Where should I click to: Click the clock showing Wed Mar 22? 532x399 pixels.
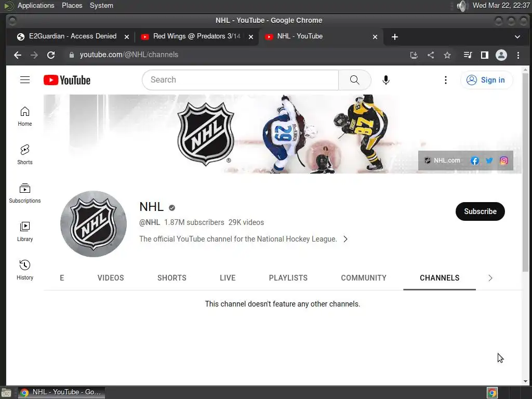(501, 5)
